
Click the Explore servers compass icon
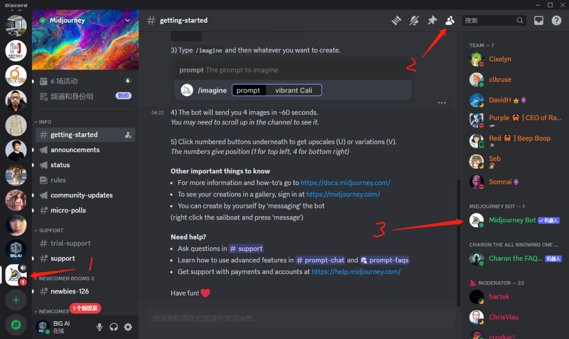pyautogui.click(x=16, y=325)
